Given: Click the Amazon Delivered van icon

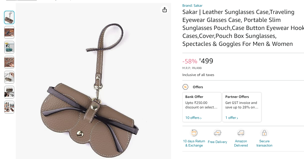Looking at the screenshot, I should coord(241,133).
